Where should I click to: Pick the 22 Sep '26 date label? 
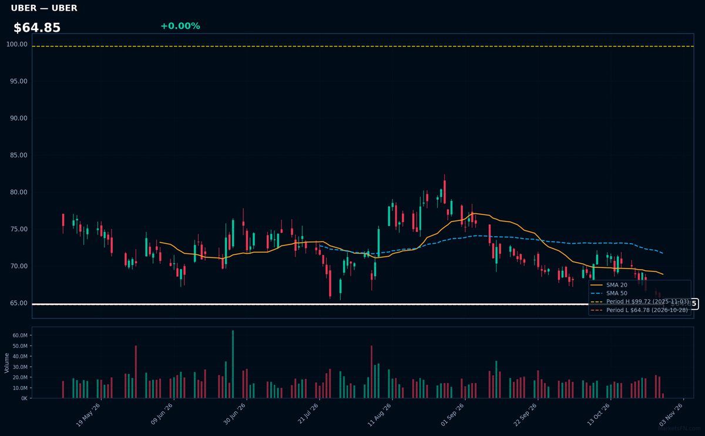(525, 414)
